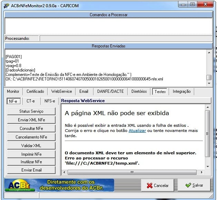Viewport: 217px width, 200px height.
Task: Click the '[PAG001]' line in responses
Action: 13,57
